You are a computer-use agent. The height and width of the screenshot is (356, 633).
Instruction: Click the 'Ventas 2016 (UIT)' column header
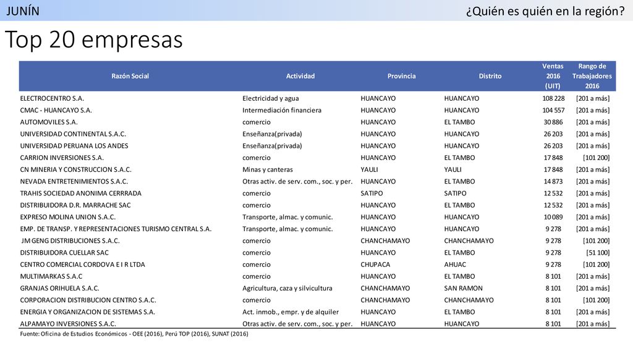[553, 76]
